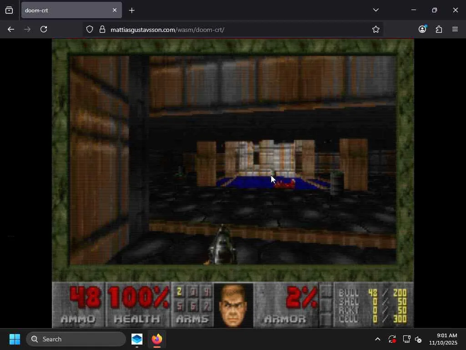Go back with the back arrow

tap(11, 30)
